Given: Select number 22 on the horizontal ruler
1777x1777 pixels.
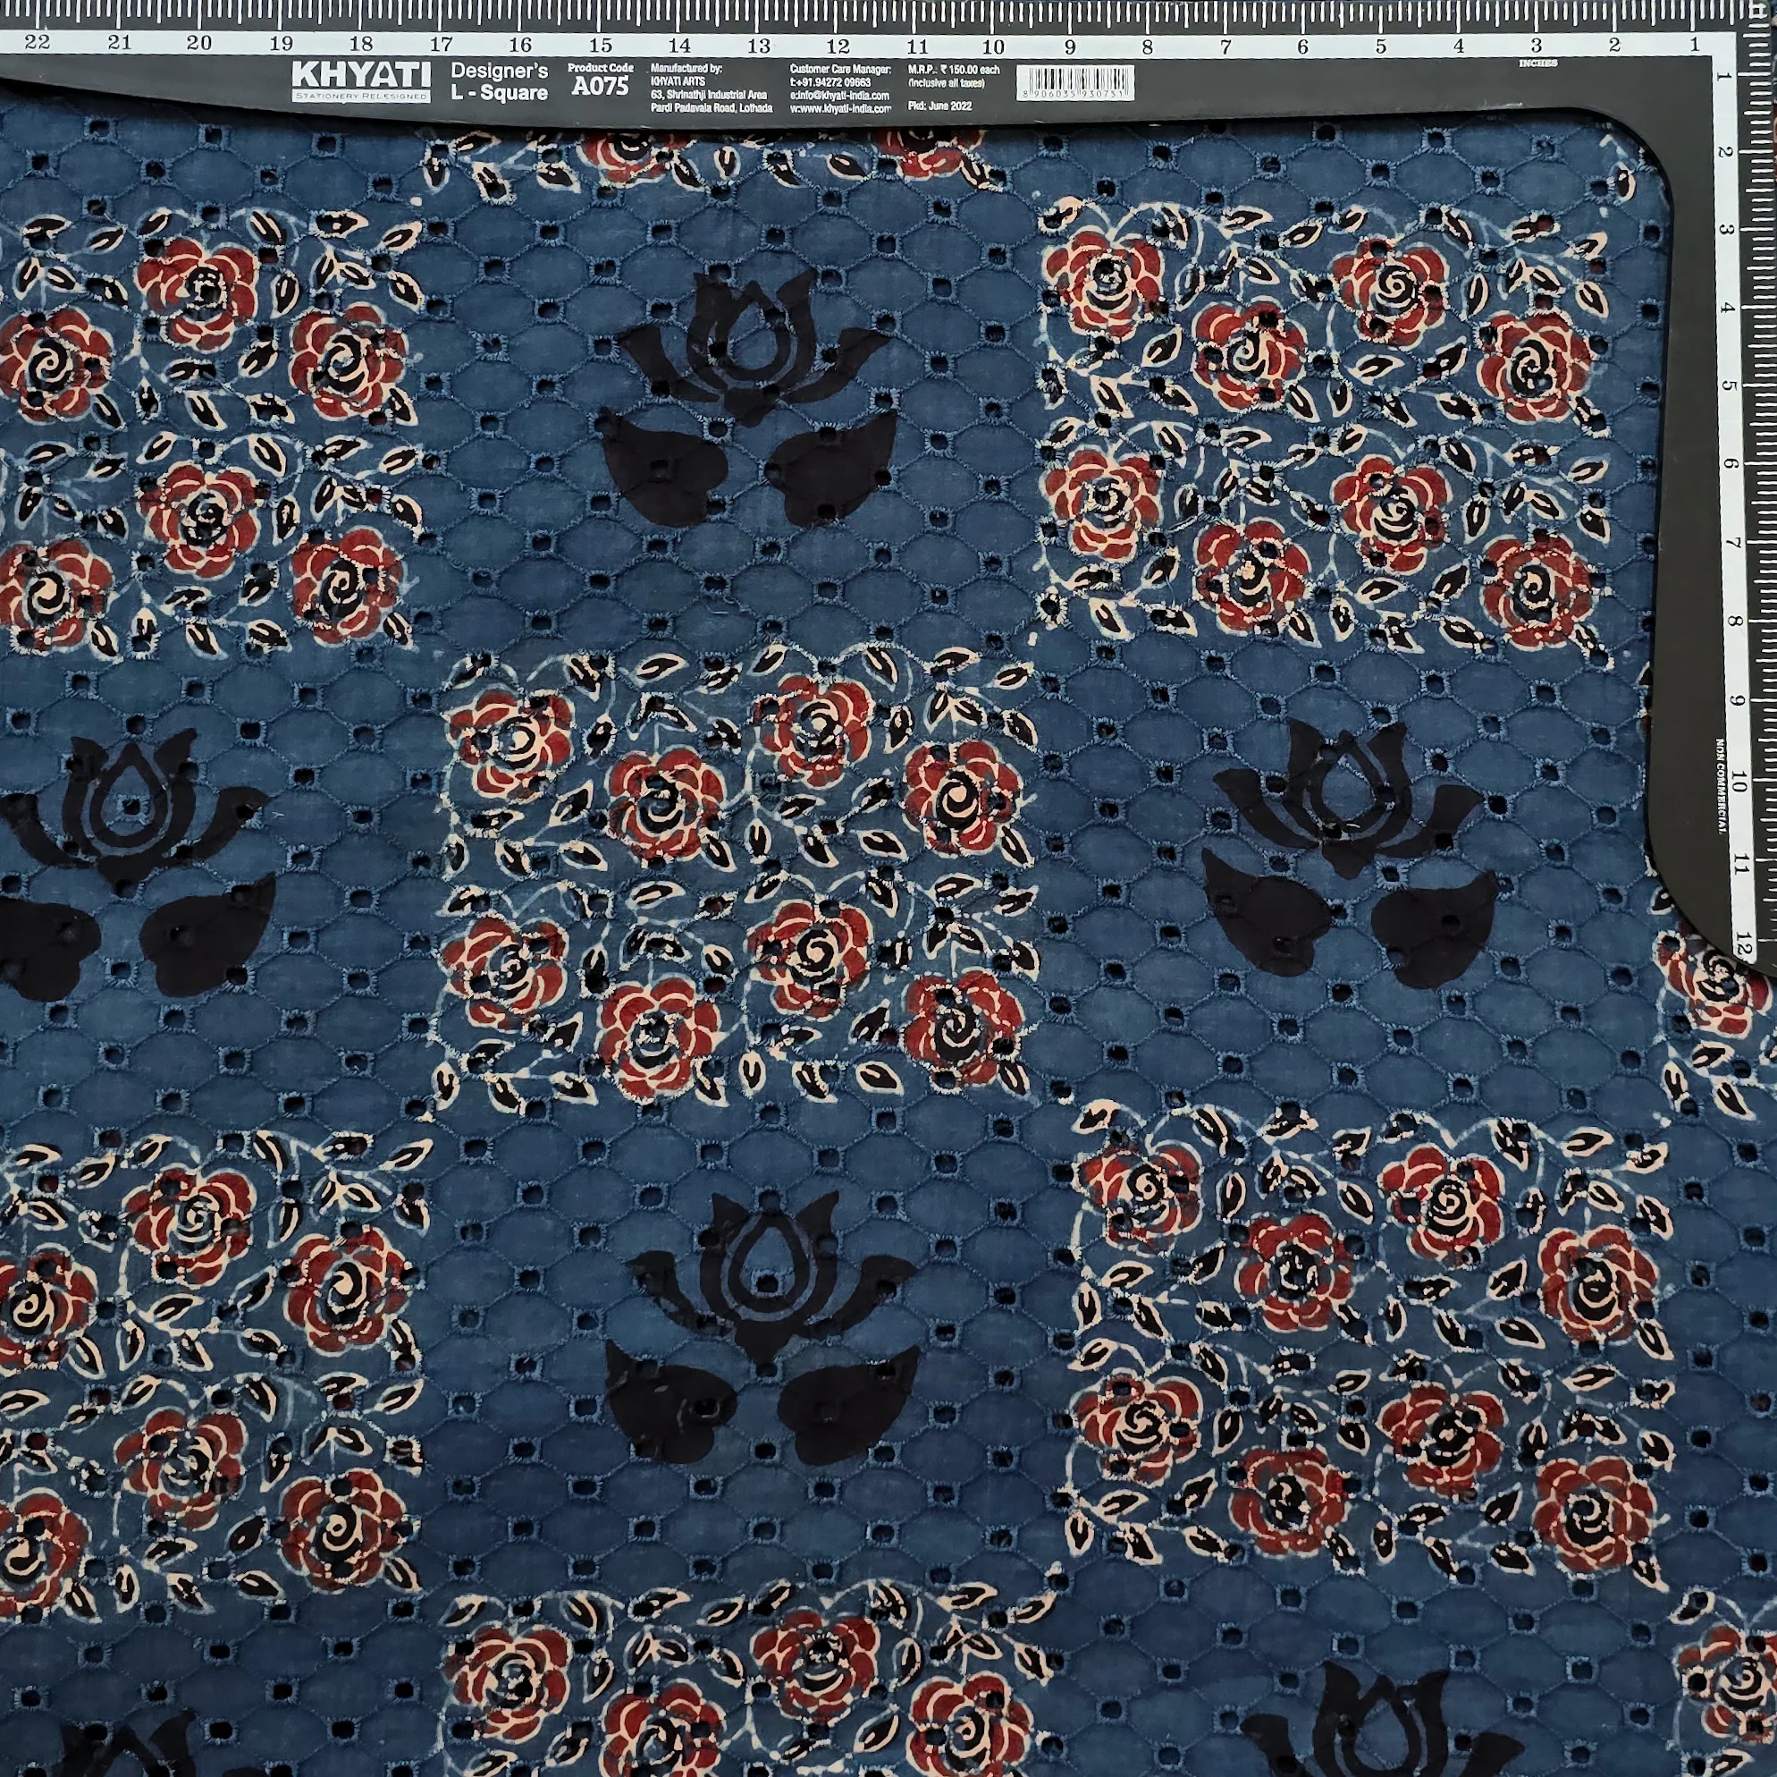Looking at the screenshot, I should (x=37, y=41).
